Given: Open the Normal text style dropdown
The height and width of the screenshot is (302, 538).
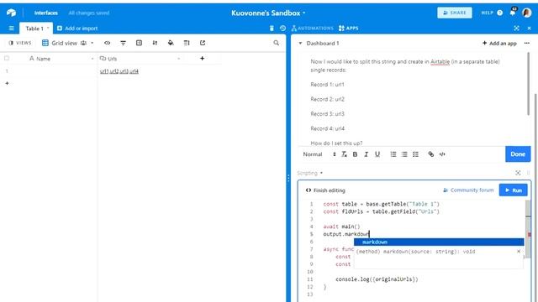Looking at the screenshot, I should 319,154.
